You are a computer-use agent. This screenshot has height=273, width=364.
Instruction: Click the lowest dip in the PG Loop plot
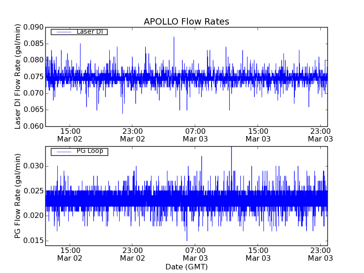[x=187, y=240]
